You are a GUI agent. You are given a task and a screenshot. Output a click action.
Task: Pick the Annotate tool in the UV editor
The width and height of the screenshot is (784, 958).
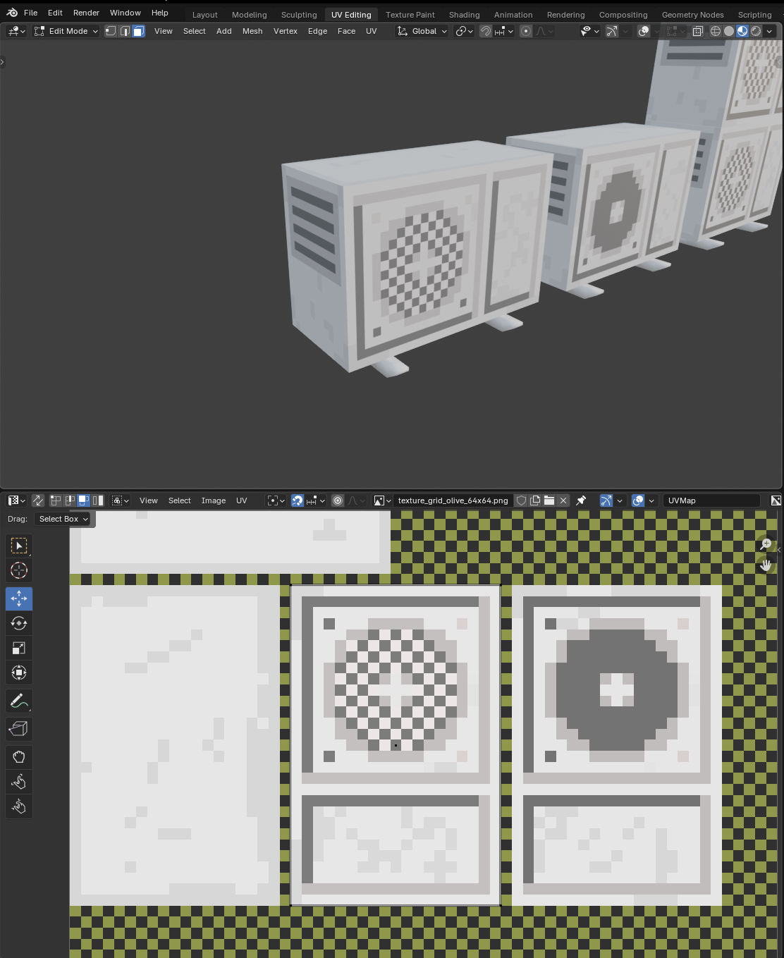19,700
